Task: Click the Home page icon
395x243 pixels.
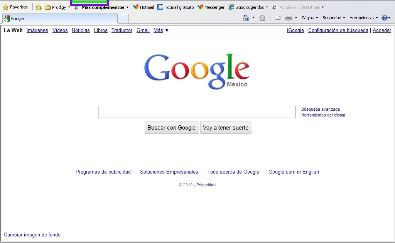Action: (246, 18)
